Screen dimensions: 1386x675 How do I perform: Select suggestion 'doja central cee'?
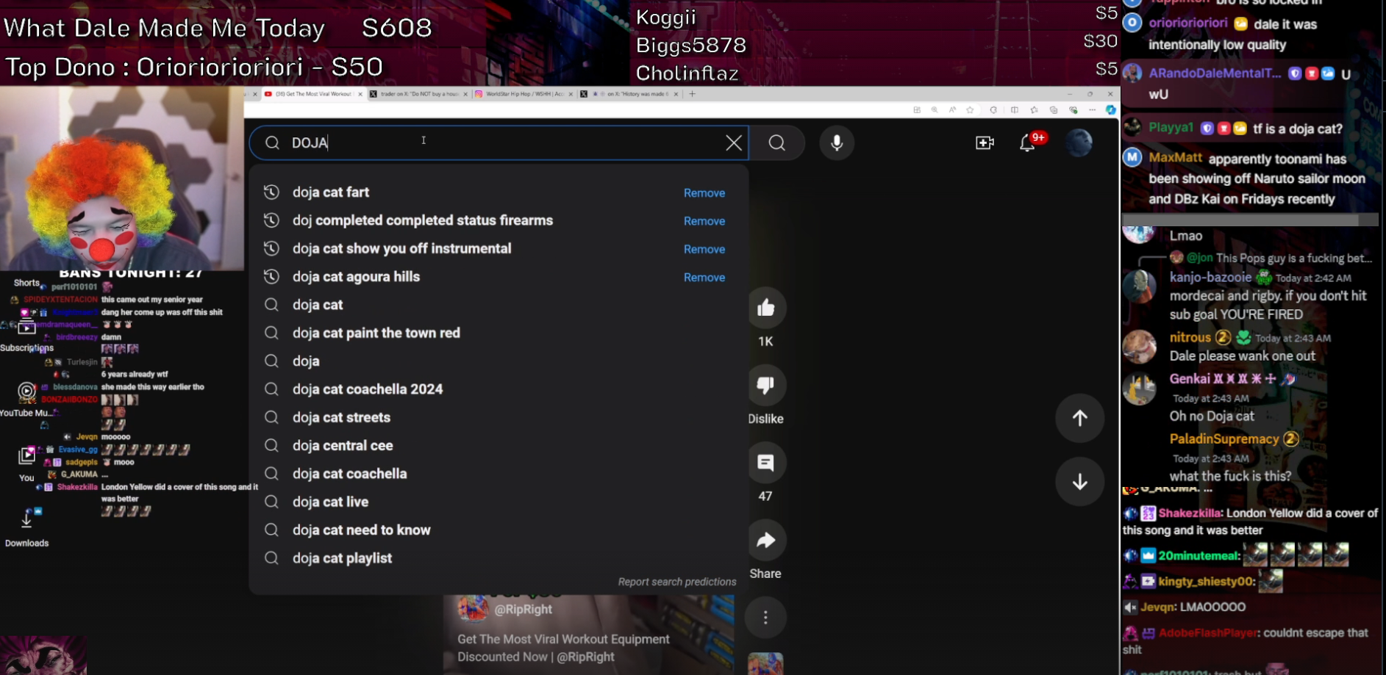click(343, 446)
